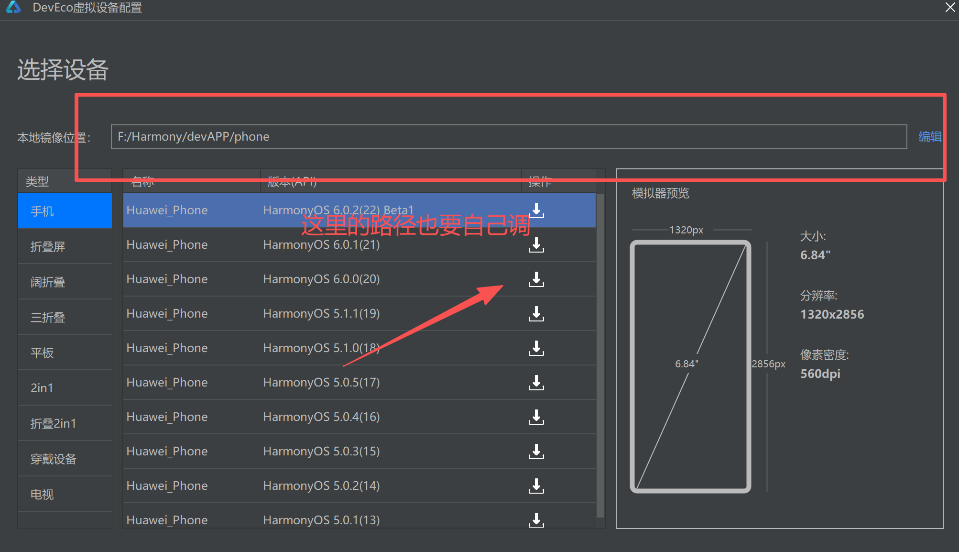Close the DevEco virtual device dialog
The image size is (959, 552).
[x=950, y=7]
